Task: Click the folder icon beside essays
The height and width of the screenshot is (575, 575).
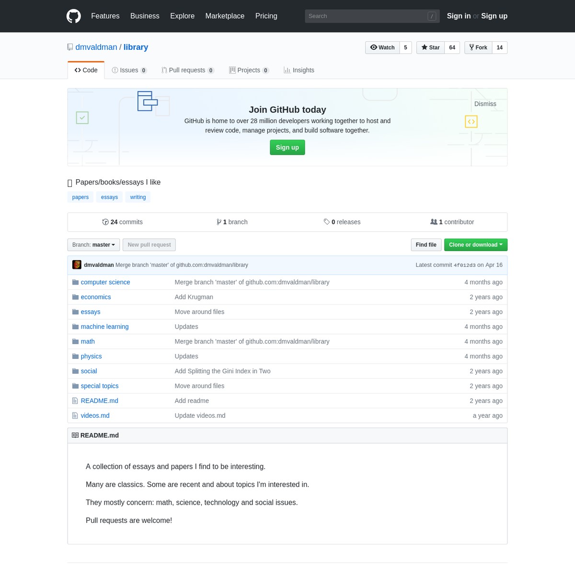Action: click(x=75, y=312)
